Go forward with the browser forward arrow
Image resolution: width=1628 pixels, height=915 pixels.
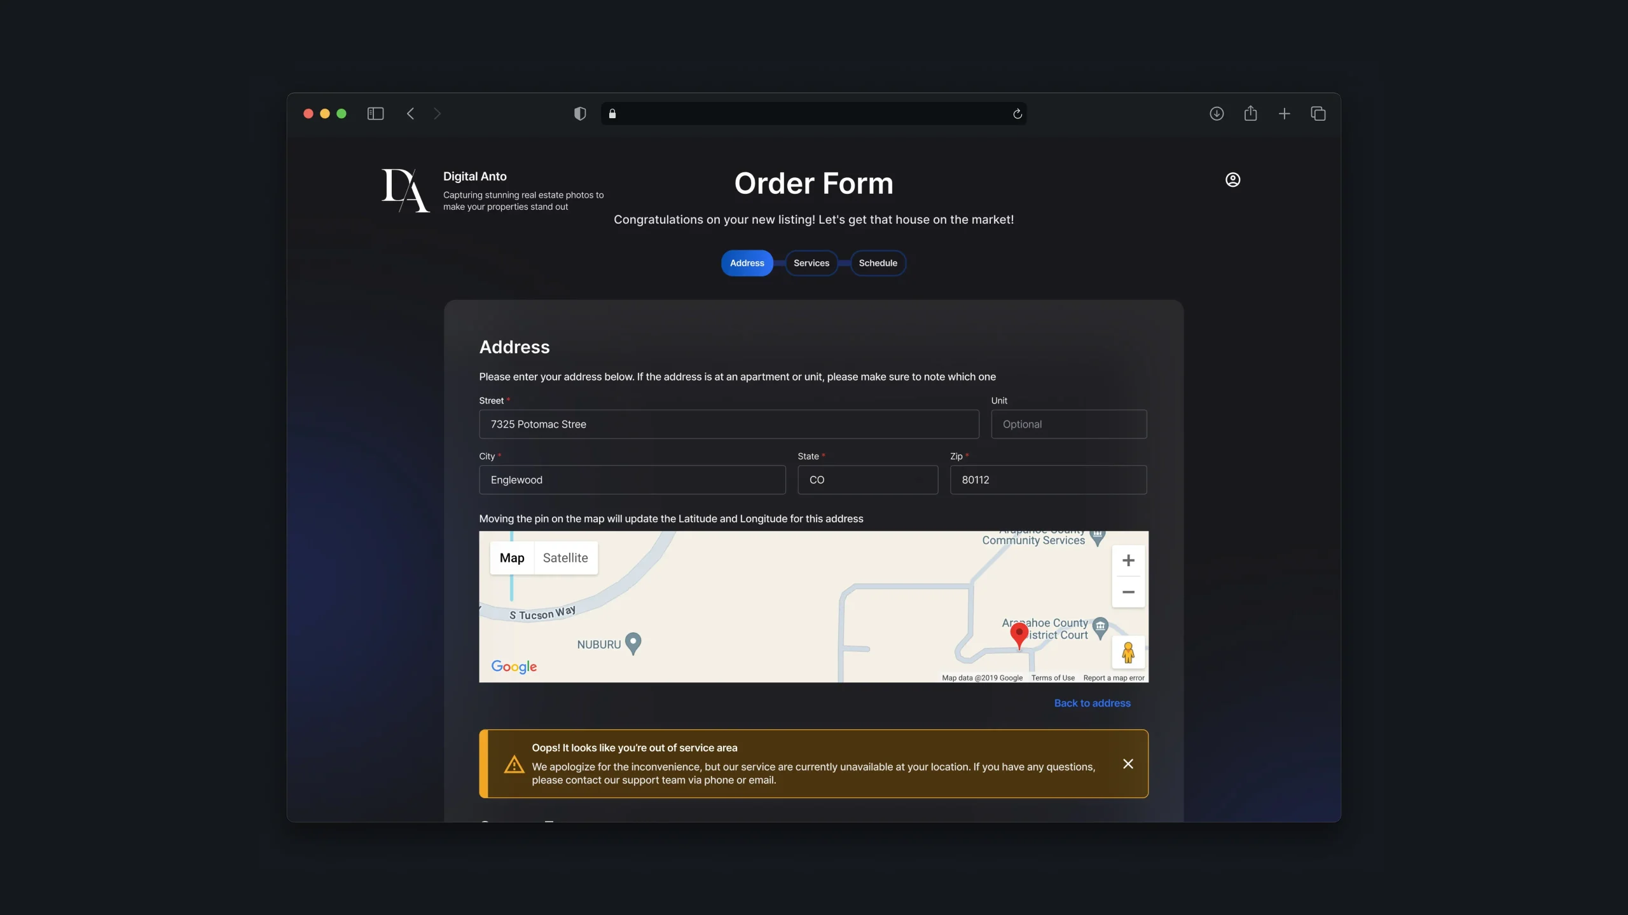[437, 114]
